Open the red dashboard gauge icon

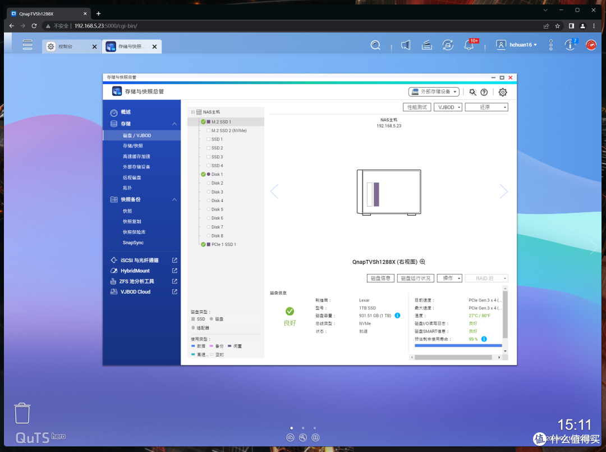coord(591,45)
